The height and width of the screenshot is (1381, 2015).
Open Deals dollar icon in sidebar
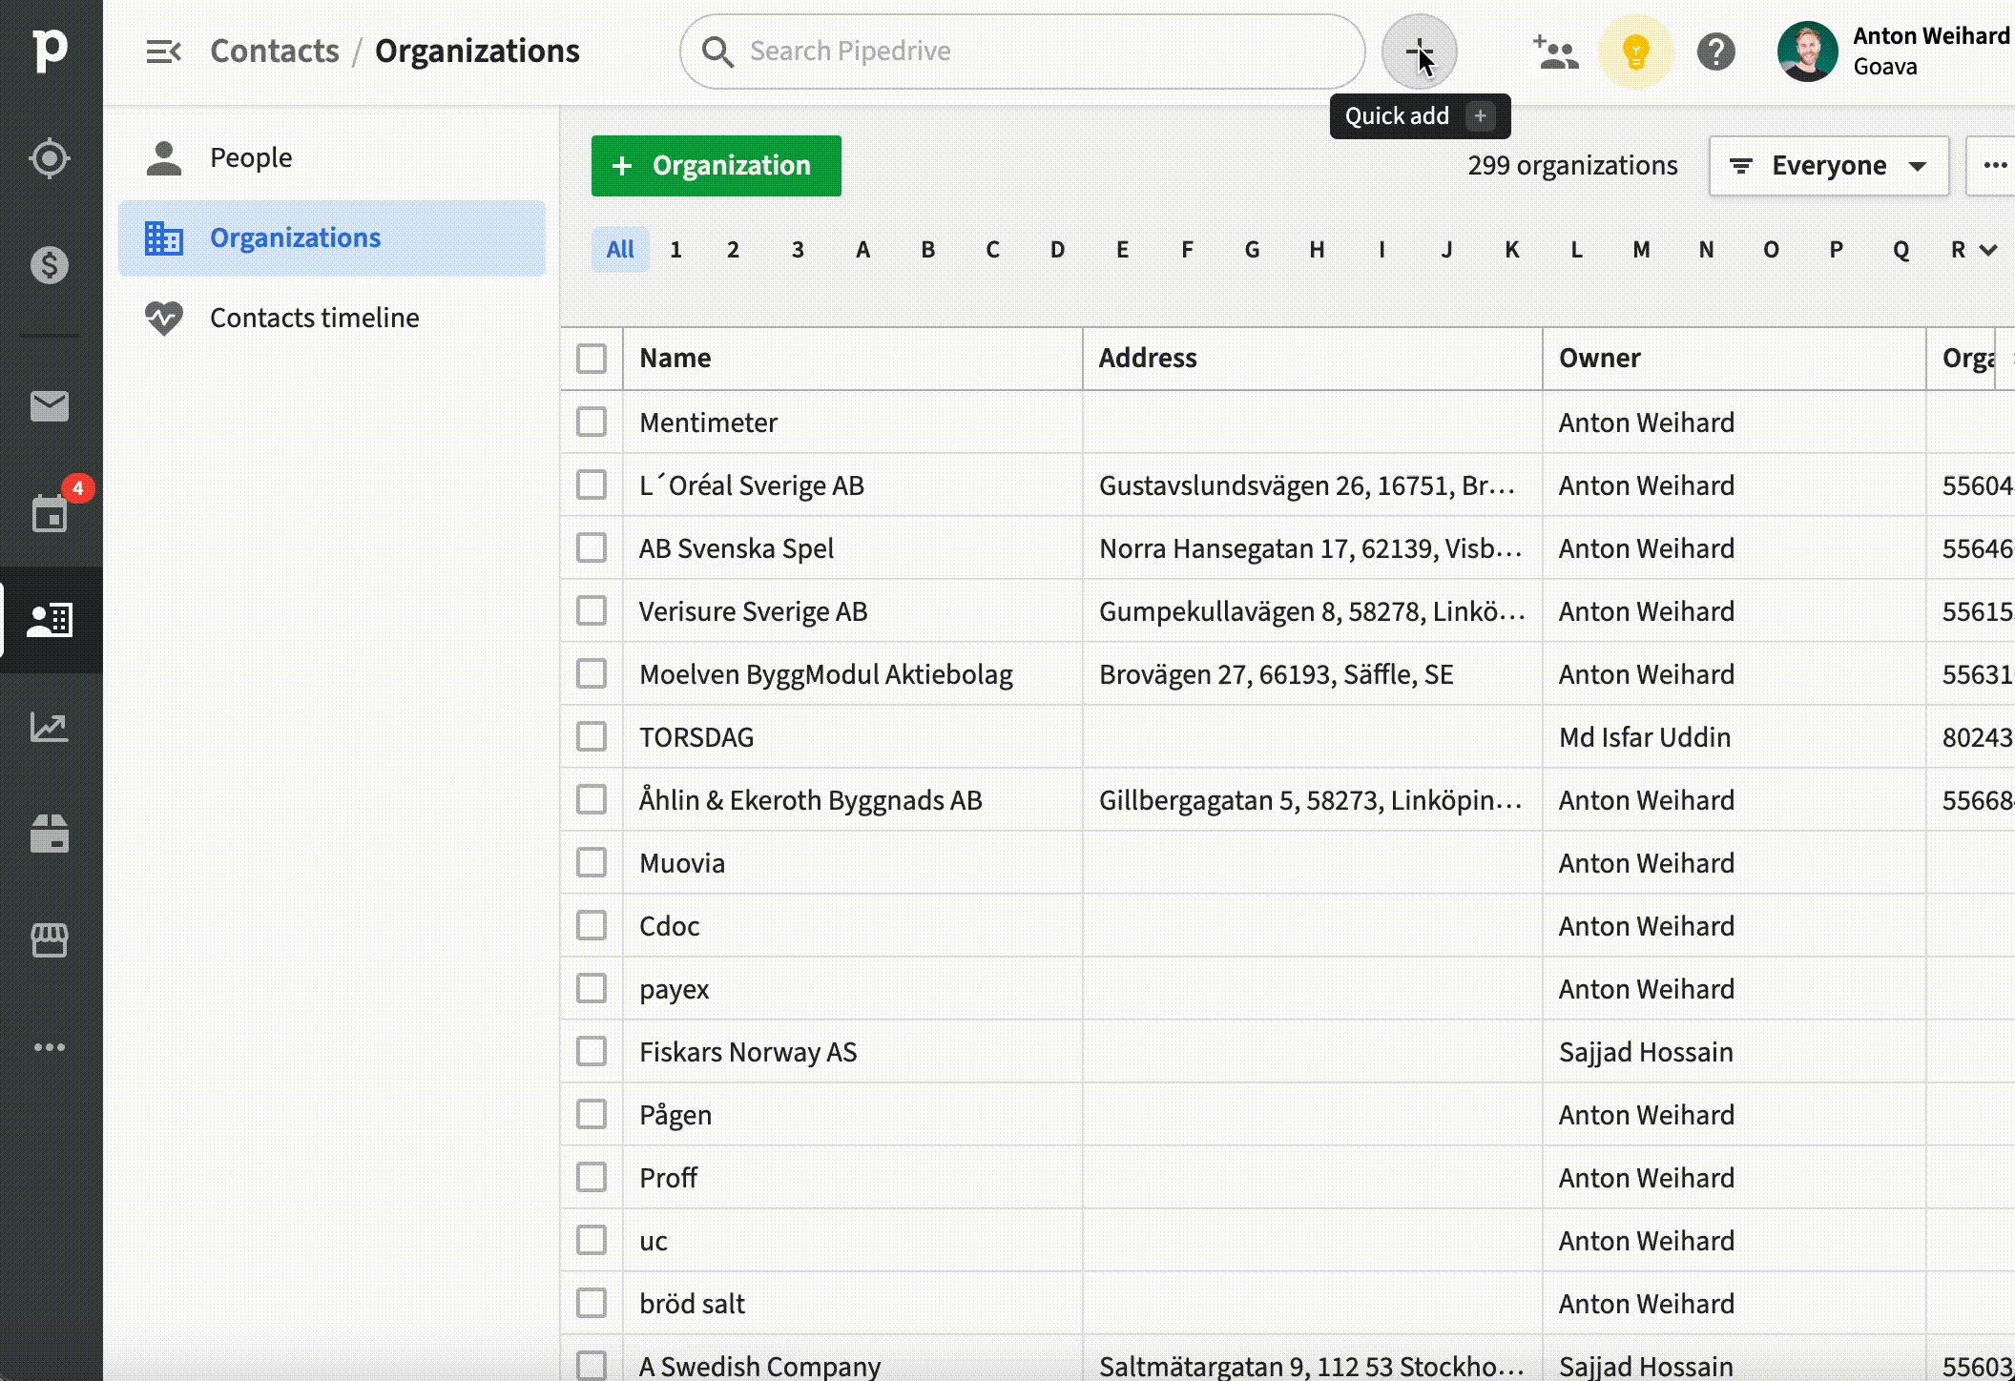pos(50,264)
